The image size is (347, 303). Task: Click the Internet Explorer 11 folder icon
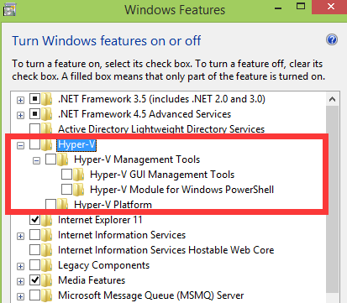(47, 220)
